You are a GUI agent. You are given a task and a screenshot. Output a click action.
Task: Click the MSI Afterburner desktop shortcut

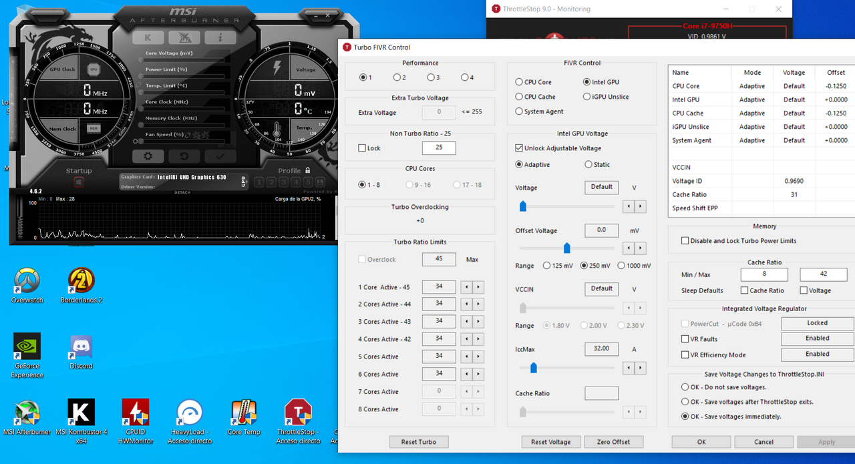pyautogui.click(x=27, y=417)
